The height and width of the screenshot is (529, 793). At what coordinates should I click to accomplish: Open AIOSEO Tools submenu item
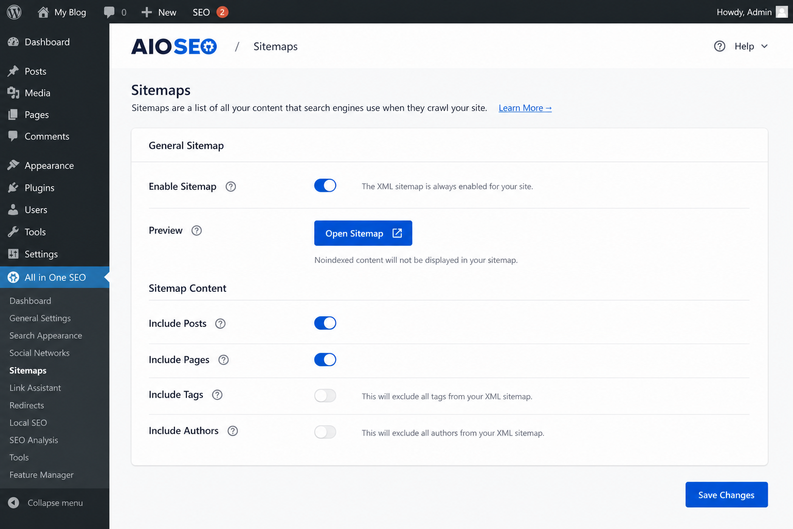coord(19,458)
